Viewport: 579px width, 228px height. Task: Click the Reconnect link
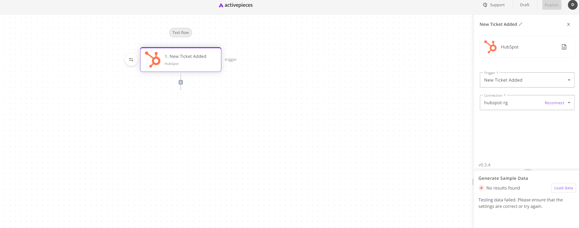[554, 103]
